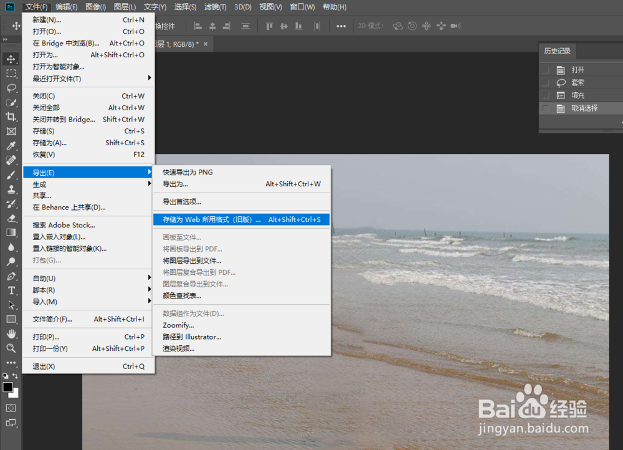Select the 取消选择 history state
623x450 pixels.
[583, 107]
